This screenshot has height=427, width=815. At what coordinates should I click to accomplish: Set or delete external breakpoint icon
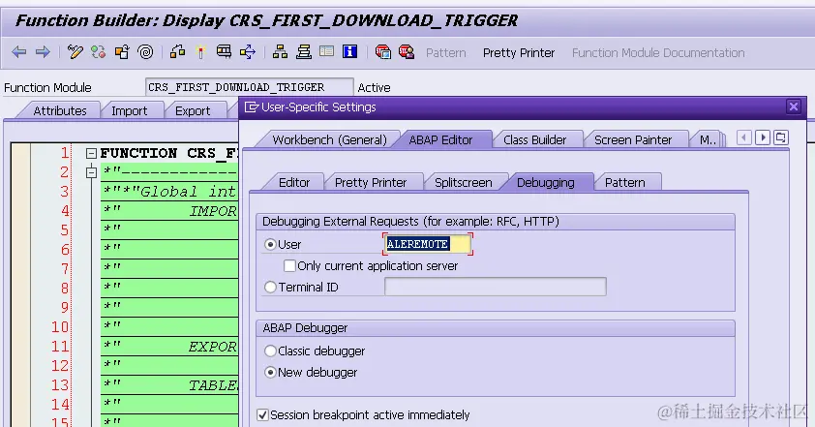(407, 52)
